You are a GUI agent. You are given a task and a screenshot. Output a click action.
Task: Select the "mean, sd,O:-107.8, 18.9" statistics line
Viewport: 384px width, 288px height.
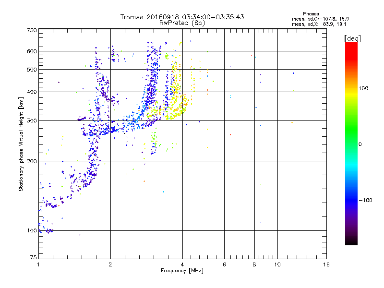pos(320,19)
